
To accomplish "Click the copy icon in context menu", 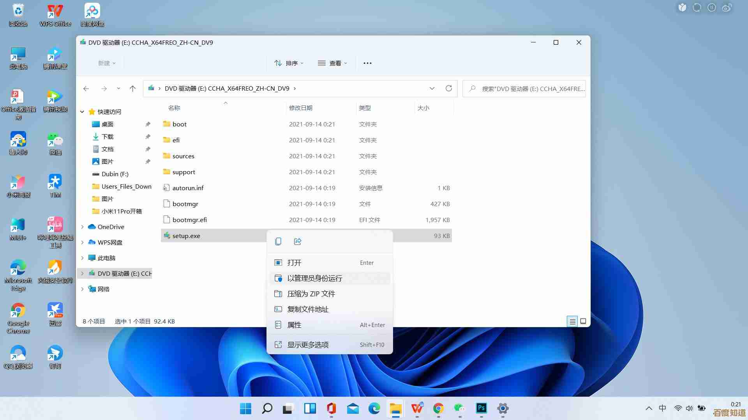I will coord(278,241).
